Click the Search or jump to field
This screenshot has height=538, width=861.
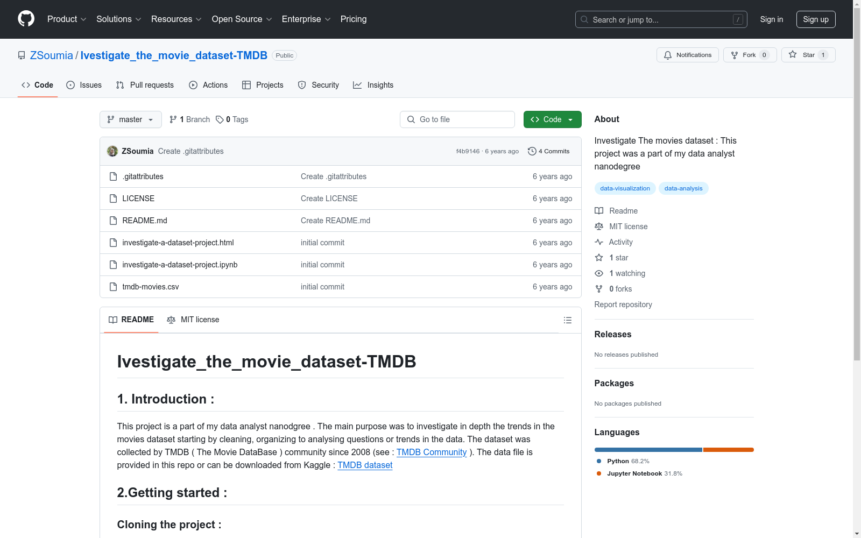coord(661,19)
